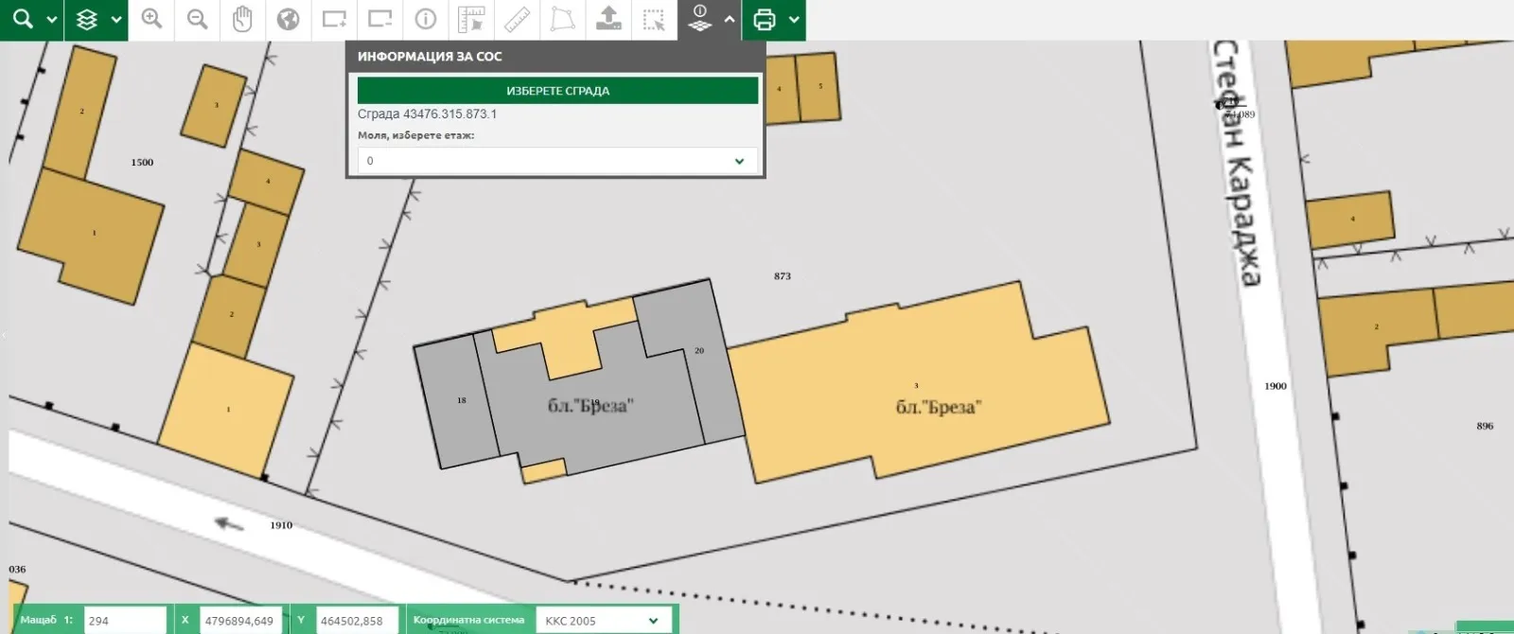Activate the rectangle selection cursor tool

pos(654,19)
